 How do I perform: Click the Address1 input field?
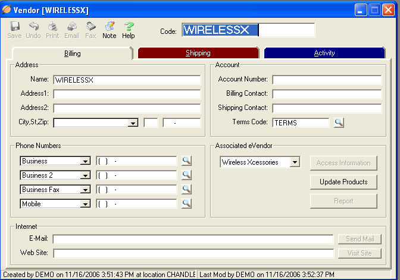127,94
